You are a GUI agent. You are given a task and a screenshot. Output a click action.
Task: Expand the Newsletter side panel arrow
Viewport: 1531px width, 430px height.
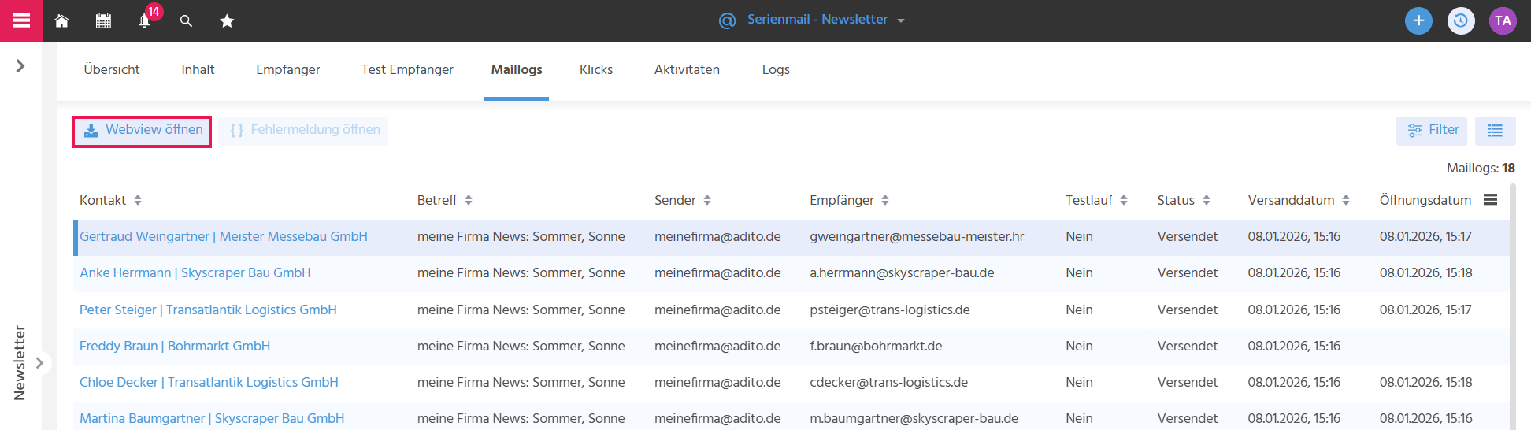coord(39,363)
